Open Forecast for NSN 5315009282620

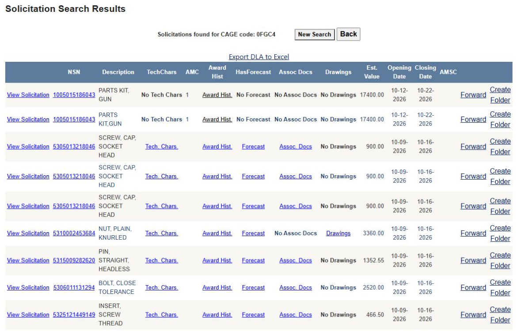253,260
